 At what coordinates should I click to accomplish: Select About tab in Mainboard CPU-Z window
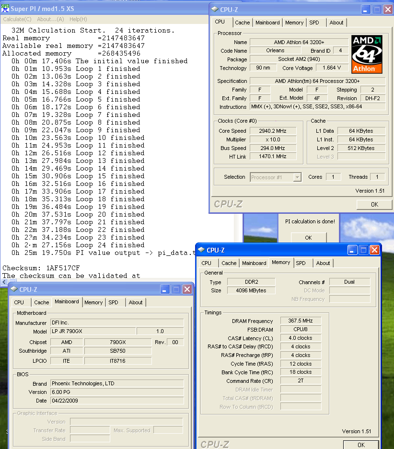click(136, 302)
